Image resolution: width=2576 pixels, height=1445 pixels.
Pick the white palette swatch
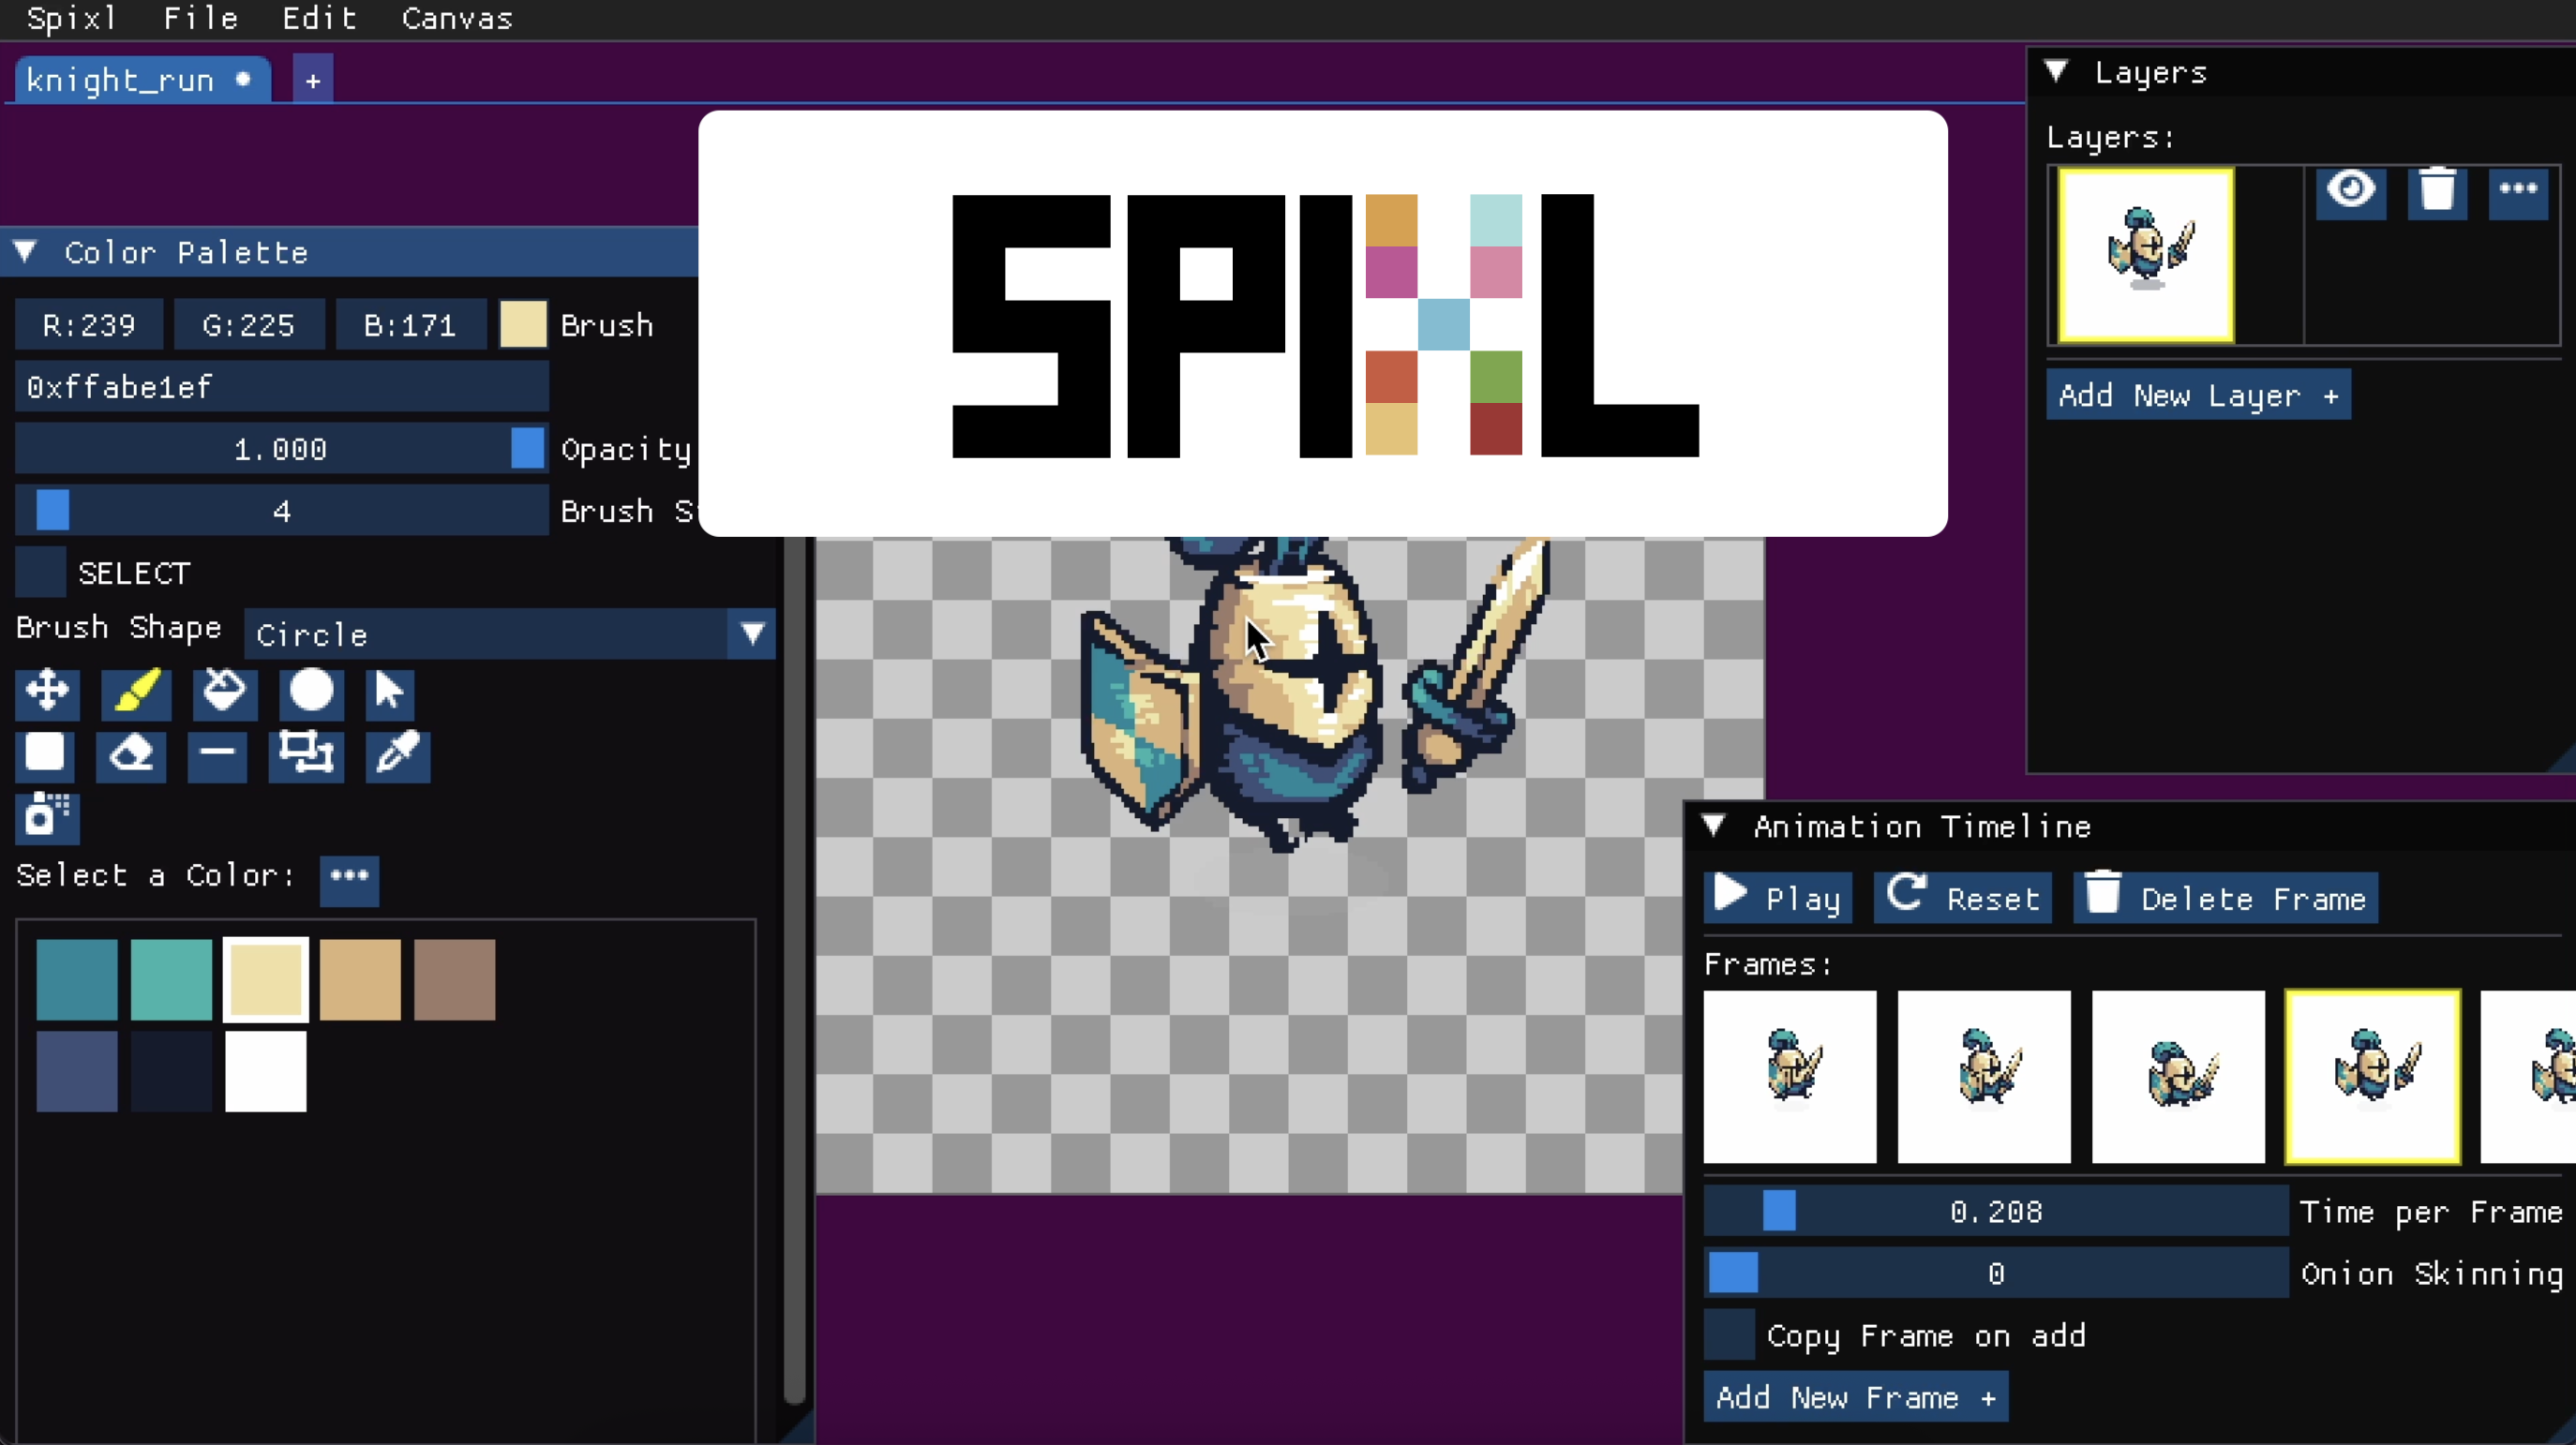click(x=266, y=1071)
